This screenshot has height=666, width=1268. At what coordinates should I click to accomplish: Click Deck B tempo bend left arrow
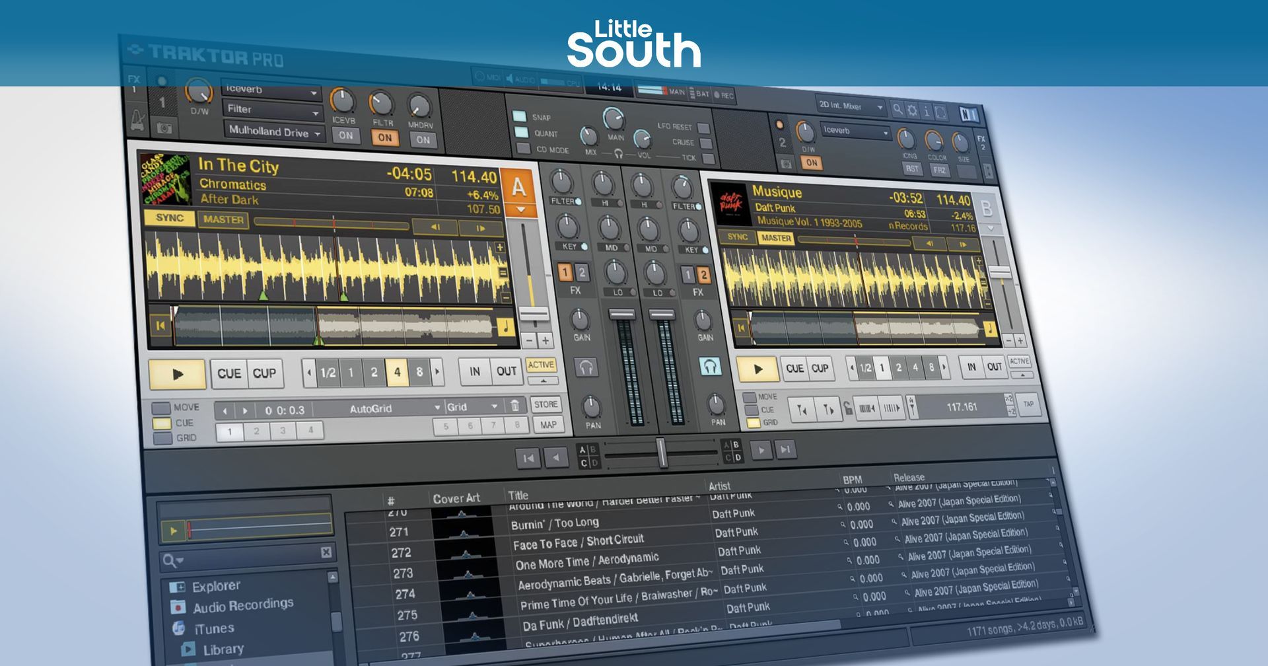929,244
